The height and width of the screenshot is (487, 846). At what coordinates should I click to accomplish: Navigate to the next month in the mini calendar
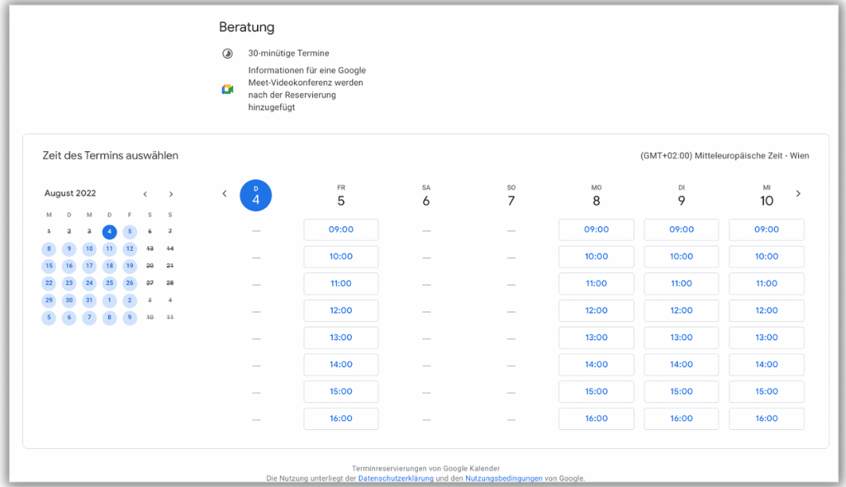(x=171, y=193)
